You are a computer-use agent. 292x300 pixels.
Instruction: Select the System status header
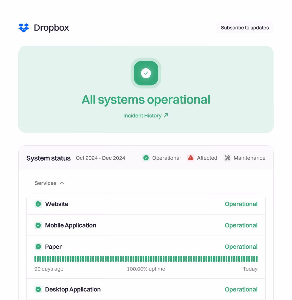coord(48,158)
